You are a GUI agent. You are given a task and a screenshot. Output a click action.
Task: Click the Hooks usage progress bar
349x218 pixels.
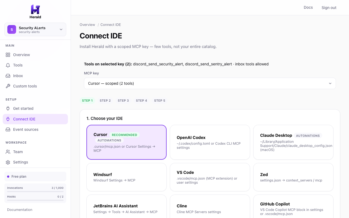[x=35, y=201]
